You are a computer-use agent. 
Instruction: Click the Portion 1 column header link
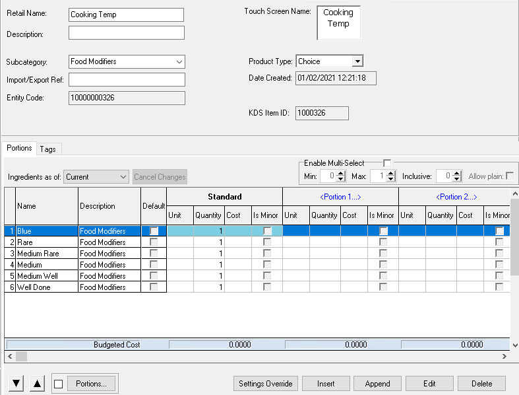pos(340,197)
